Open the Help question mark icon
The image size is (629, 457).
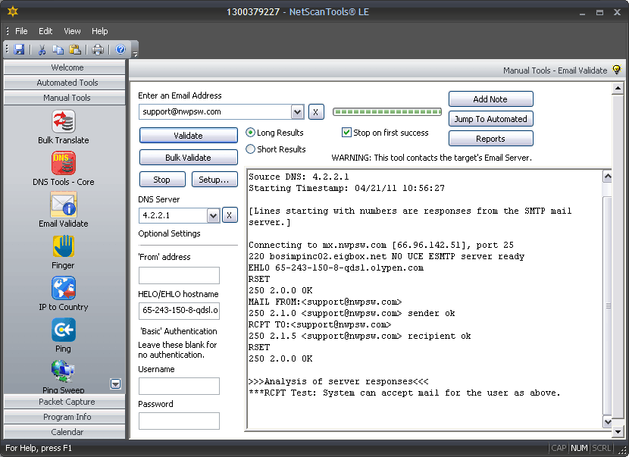click(120, 49)
